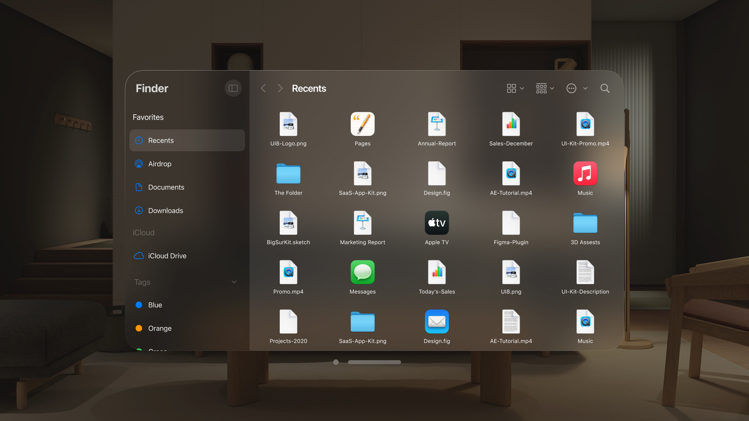
Task: Toggle the sidebar visibility button
Action: click(x=233, y=88)
